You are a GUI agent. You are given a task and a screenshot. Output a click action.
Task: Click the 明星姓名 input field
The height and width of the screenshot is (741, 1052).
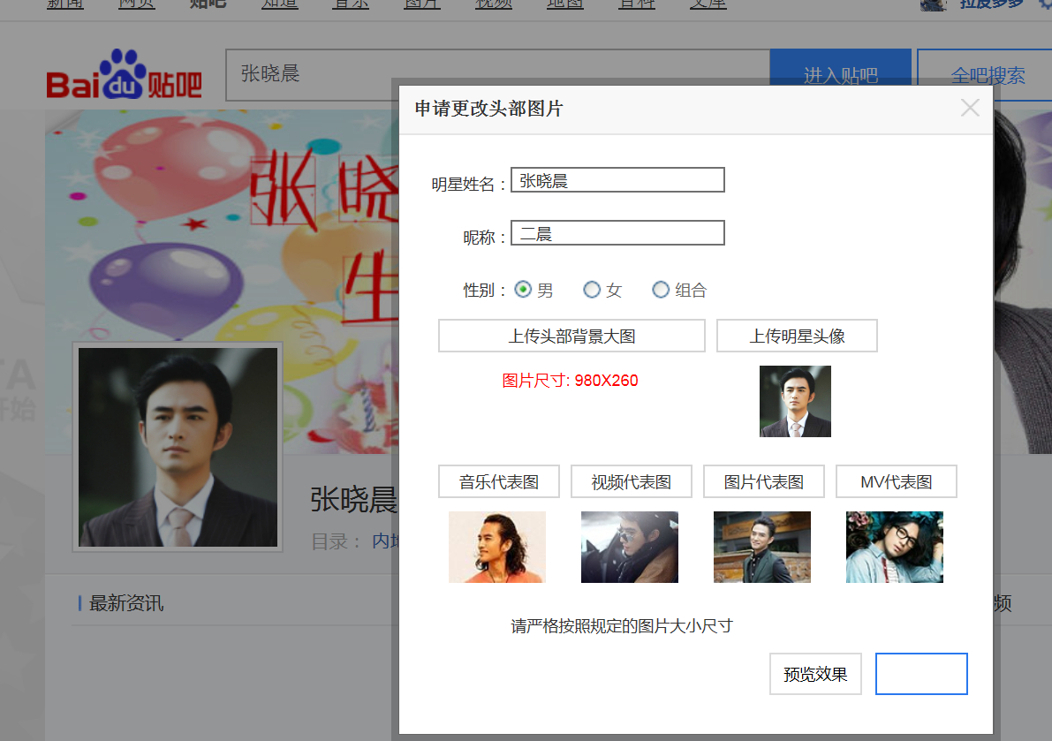(617, 179)
